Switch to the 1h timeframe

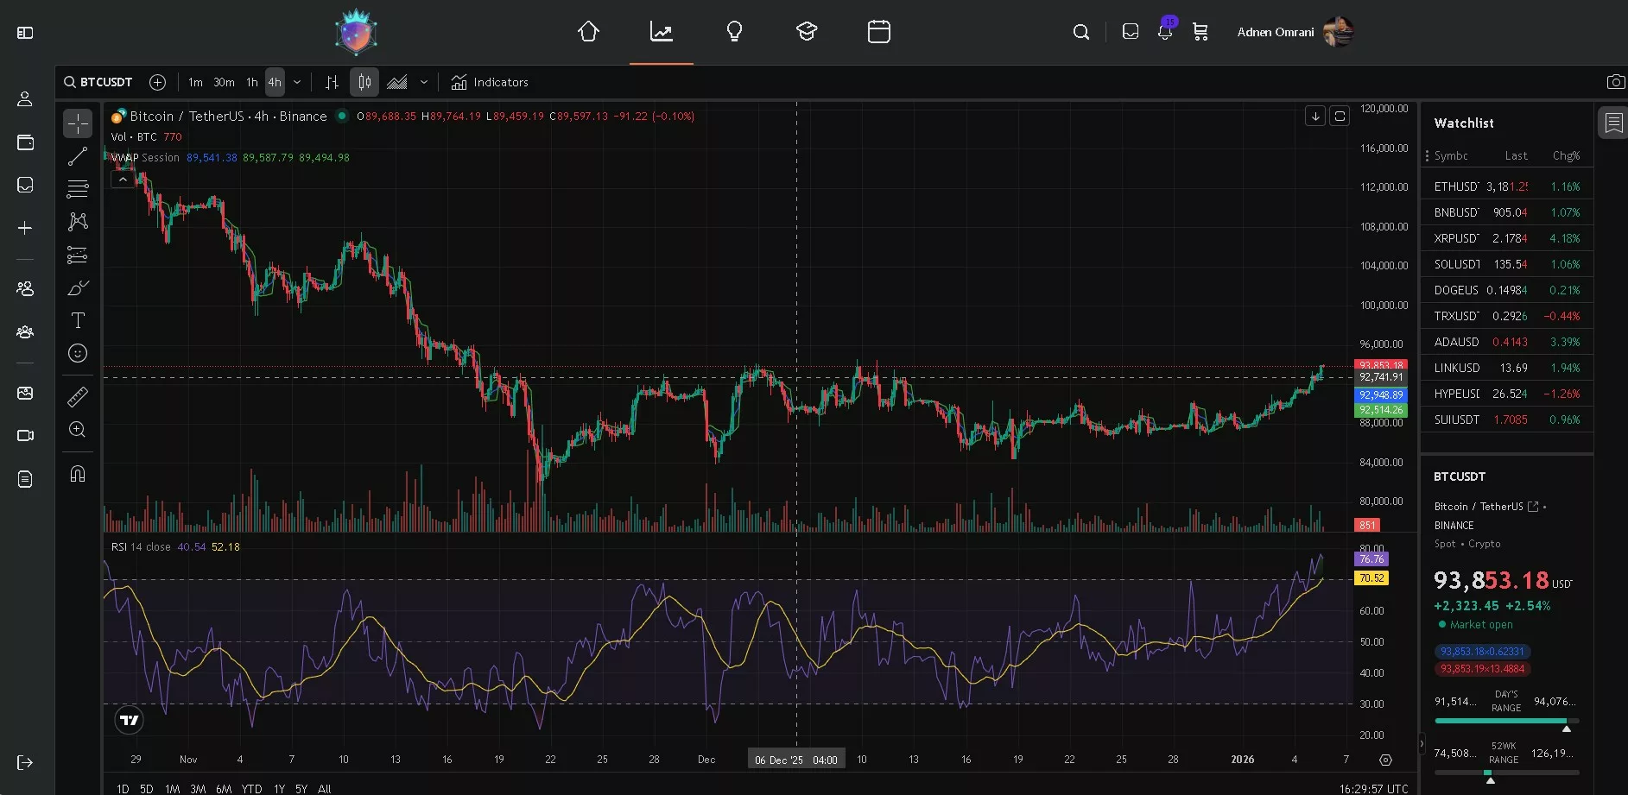[x=252, y=82]
